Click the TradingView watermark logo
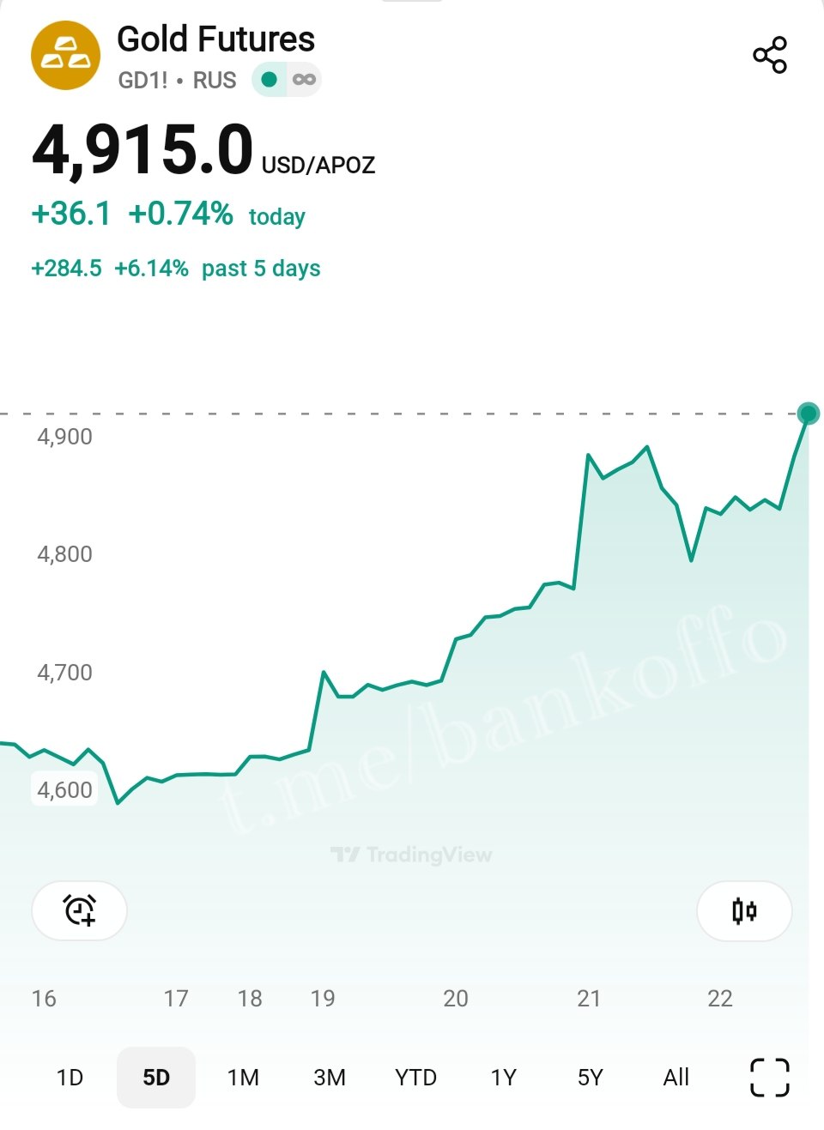 point(411,855)
